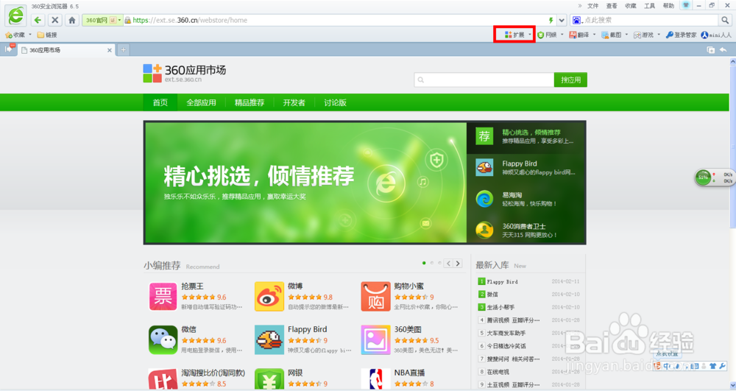Go to next recommended page arrow
Image resolution: width=736 pixels, height=391 pixels.
pos(458,264)
